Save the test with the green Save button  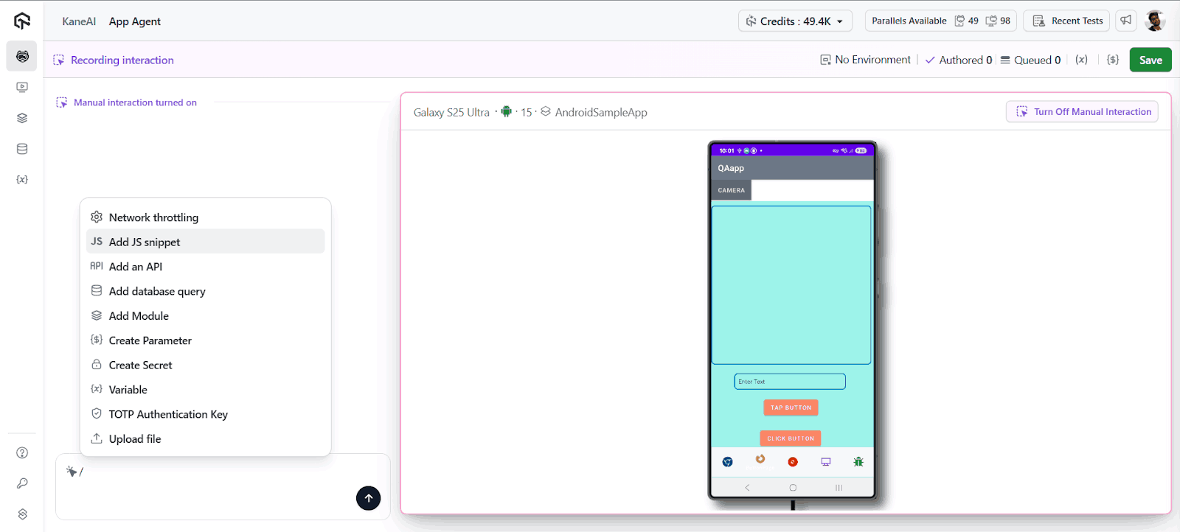tap(1150, 60)
